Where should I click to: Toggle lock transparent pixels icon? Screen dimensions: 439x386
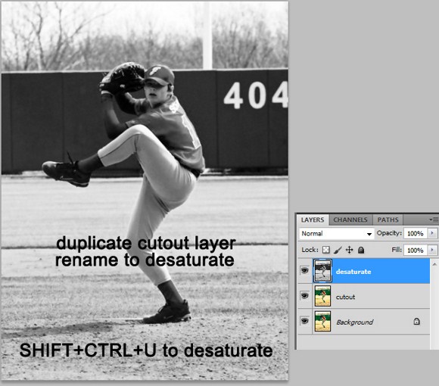[326, 250]
